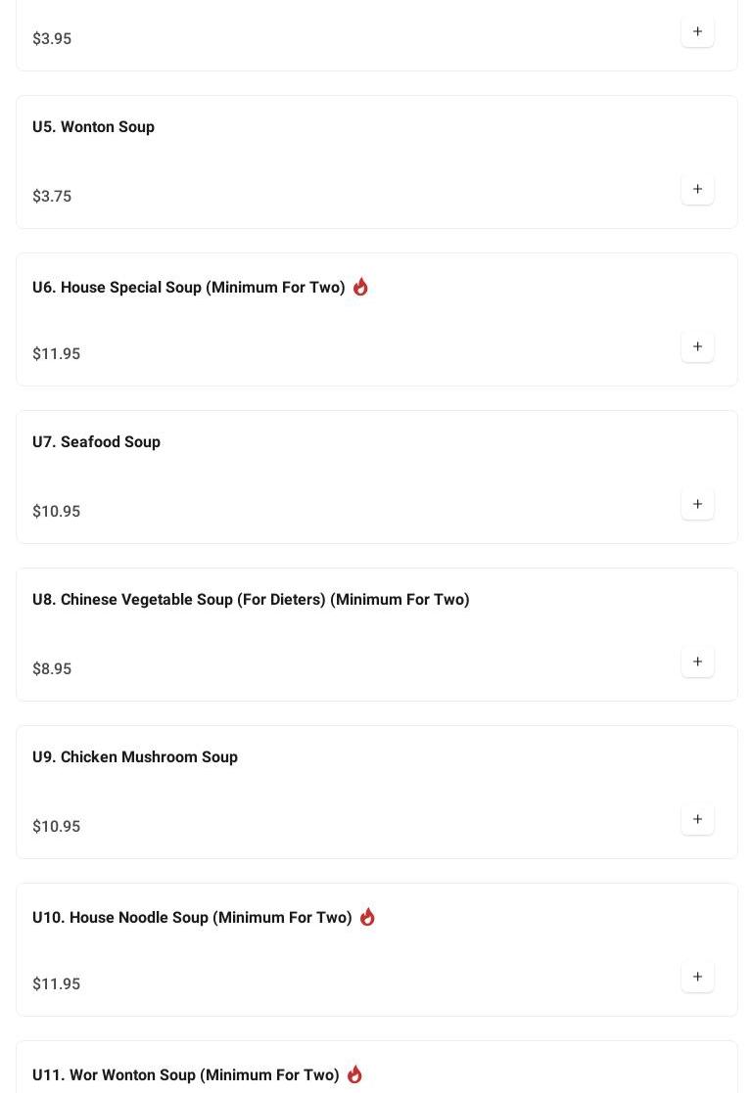754x1093 pixels.
Task: Add the $3.95 item at top
Action: pos(697,31)
